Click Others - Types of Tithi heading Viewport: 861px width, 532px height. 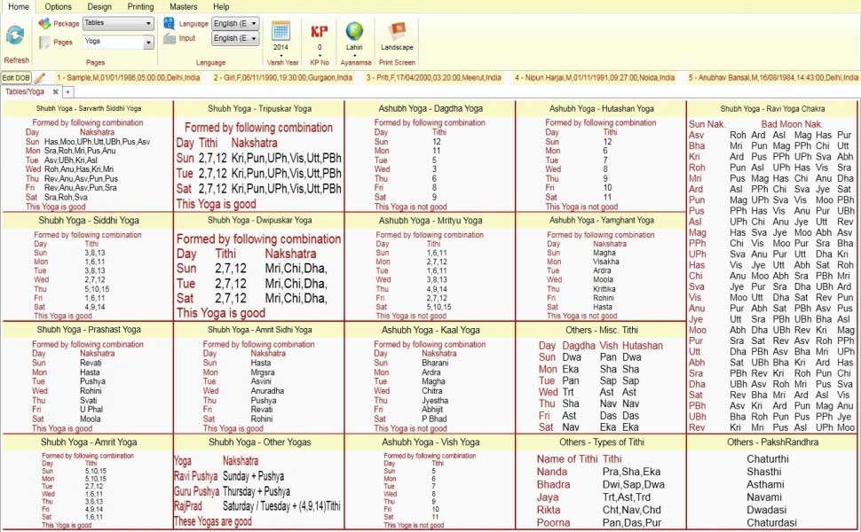[x=602, y=442]
